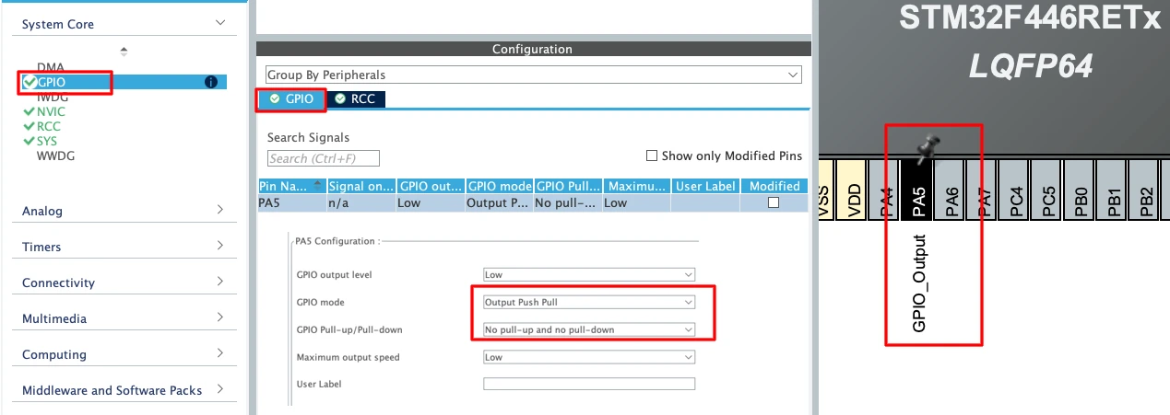Select RCC in System Core list
The width and height of the screenshot is (1170, 415).
[x=48, y=126]
